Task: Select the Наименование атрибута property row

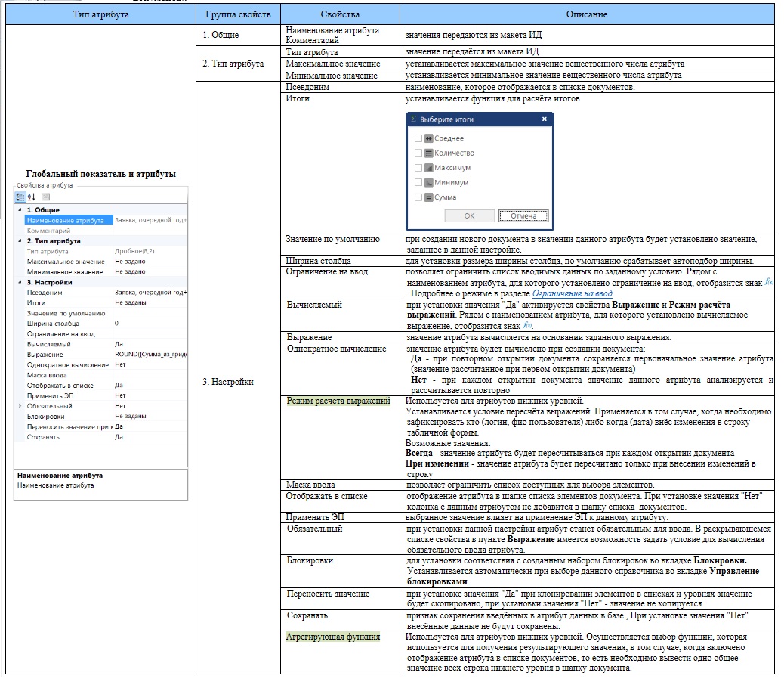Action: 66,220
